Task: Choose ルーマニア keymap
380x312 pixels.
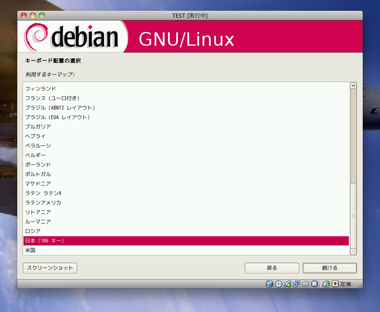Action: point(186,221)
